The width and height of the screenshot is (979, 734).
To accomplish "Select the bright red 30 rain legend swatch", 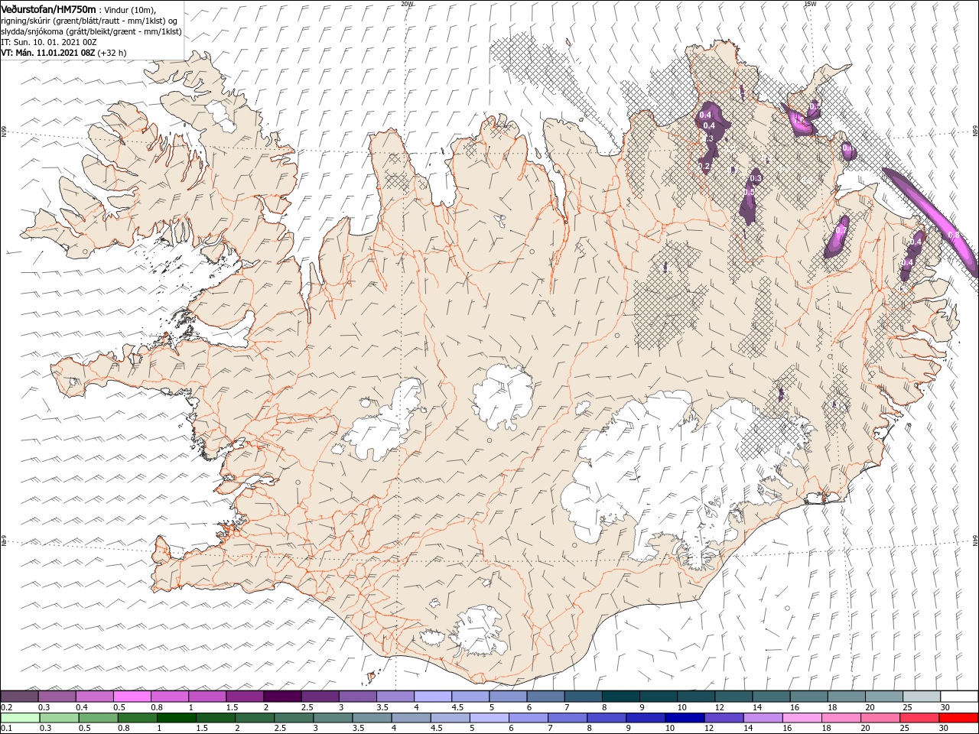I will 959,718.
